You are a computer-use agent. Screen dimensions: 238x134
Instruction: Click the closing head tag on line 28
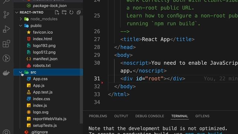point(125,47)
